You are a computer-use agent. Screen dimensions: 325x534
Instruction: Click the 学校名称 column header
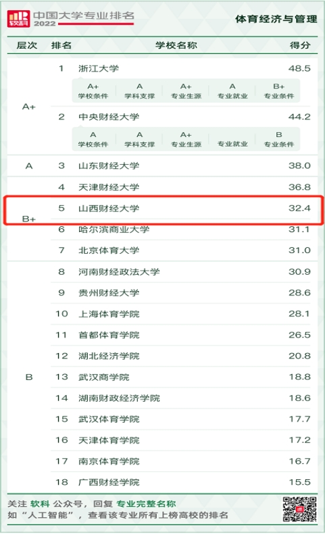pos(176,45)
